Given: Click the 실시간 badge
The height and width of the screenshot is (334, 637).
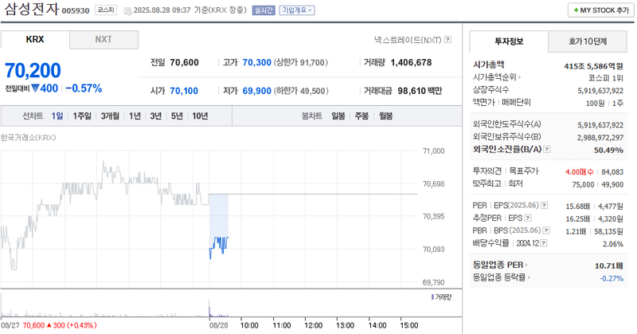Looking at the screenshot, I should coord(264,10).
